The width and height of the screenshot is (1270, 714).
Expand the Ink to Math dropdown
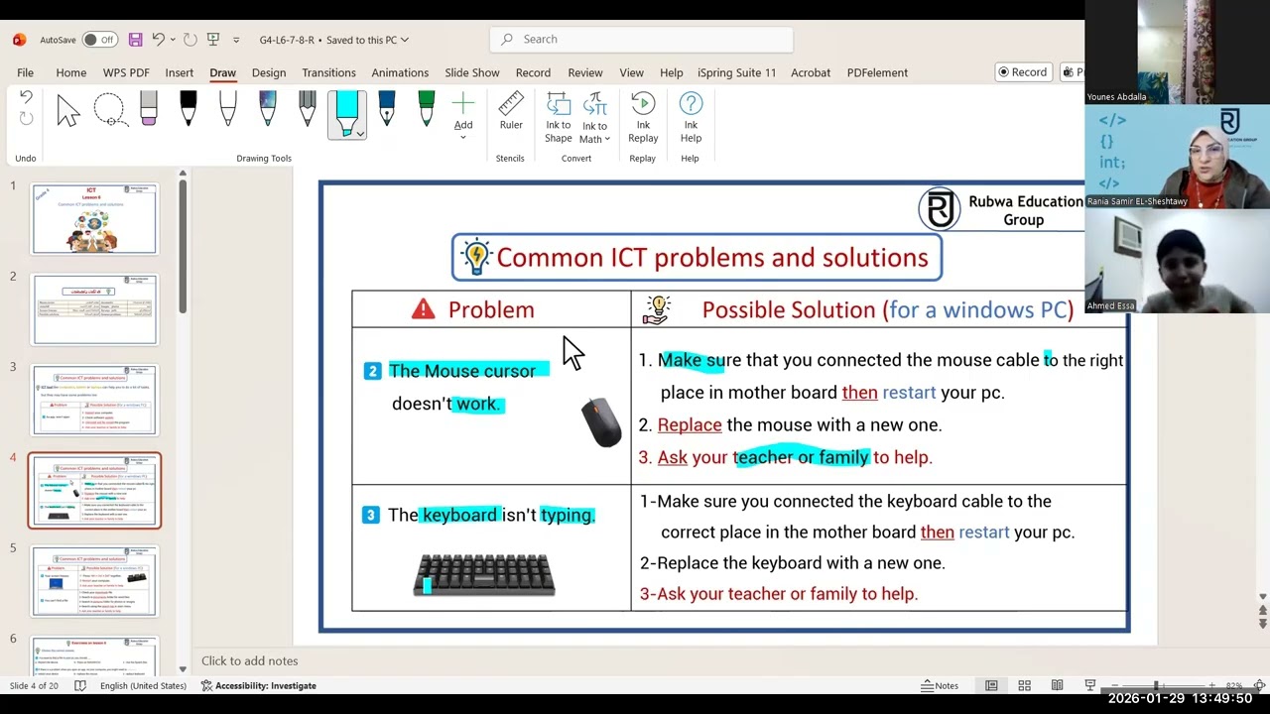607,139
